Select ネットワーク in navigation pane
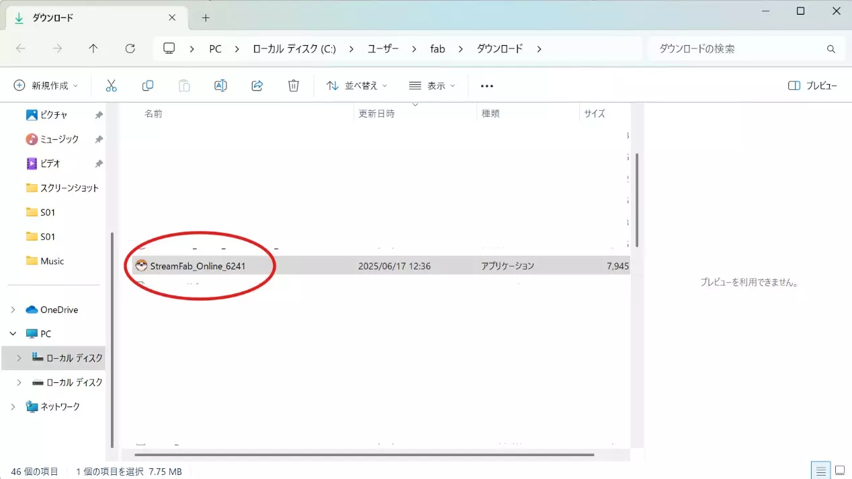This screenshot has height=479, width=852. (52, 406)
